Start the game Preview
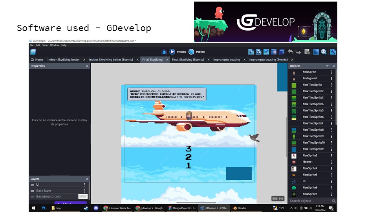Viewport: 377px width, 212px height. [178, 52]
